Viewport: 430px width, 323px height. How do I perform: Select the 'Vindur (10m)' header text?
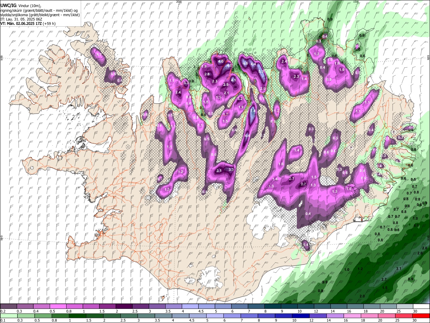pyautogui.click(x=29, y=6)
